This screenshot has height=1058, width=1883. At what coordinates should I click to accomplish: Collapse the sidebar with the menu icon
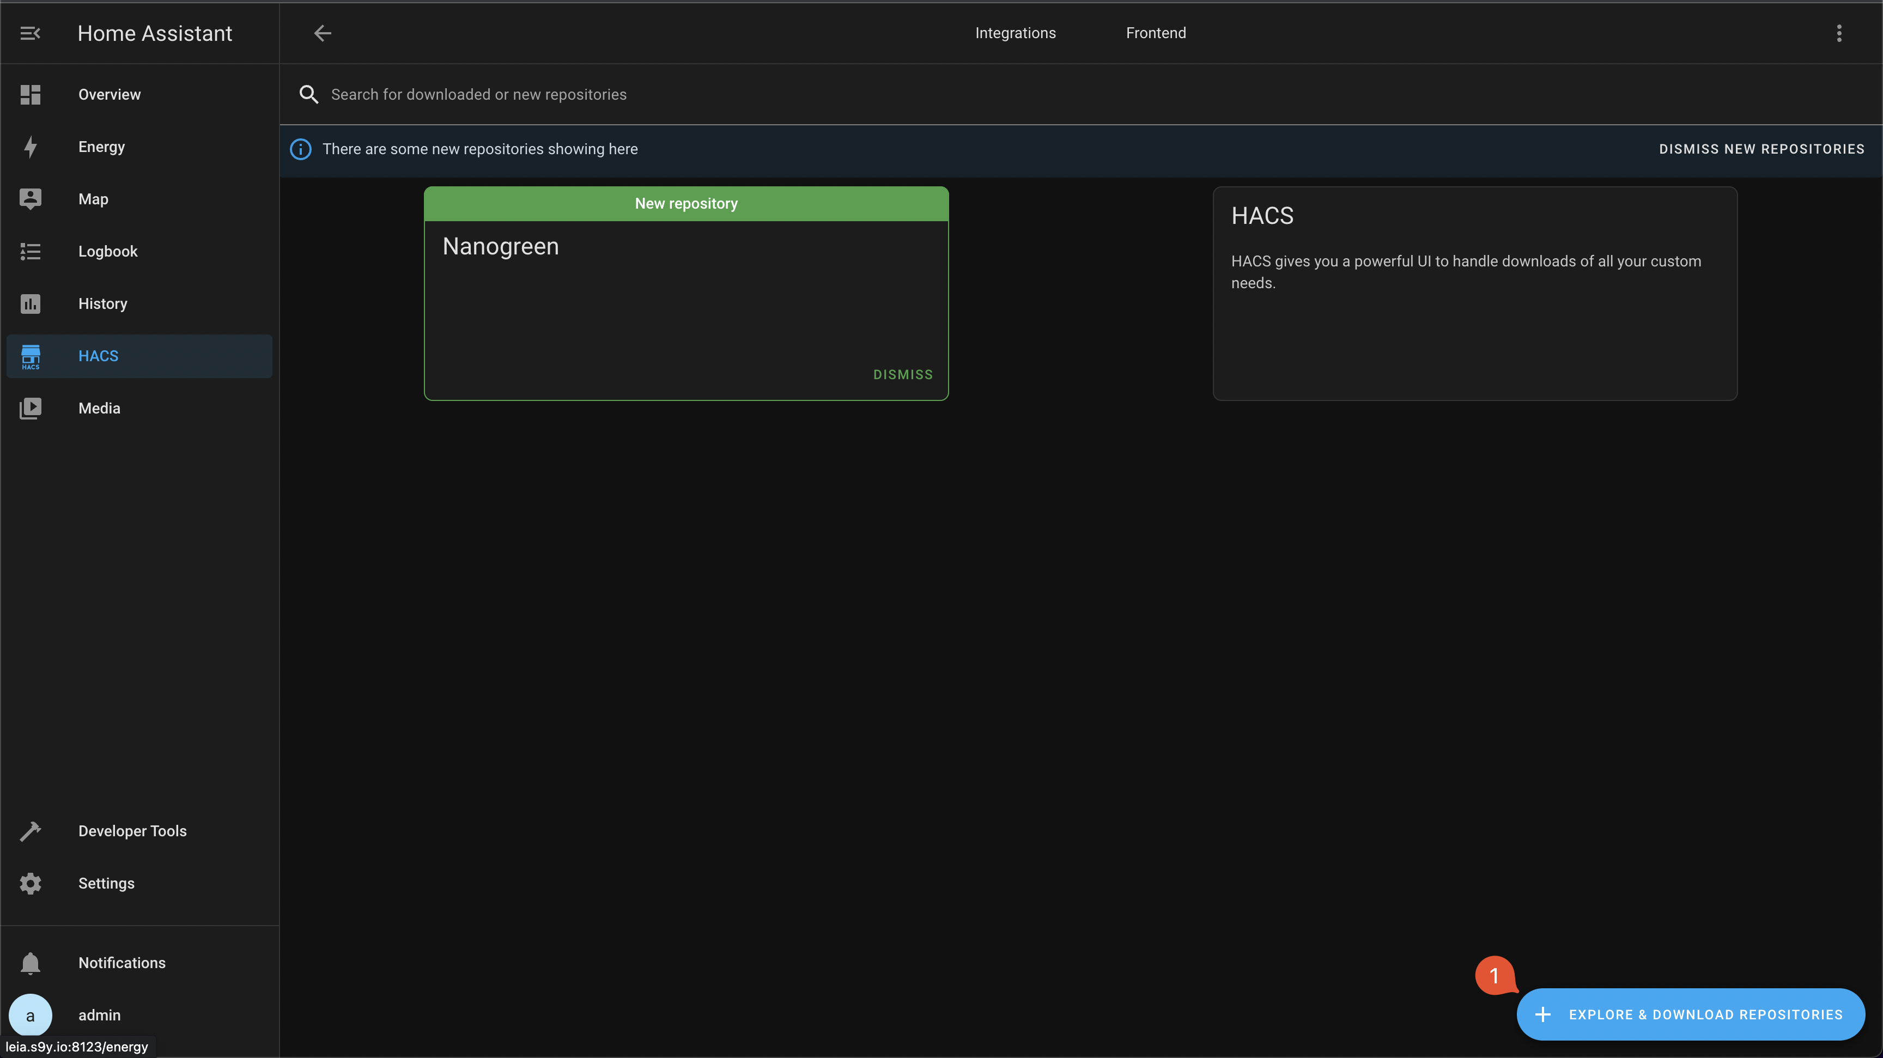pyautogui.click(x=30, y=33)
